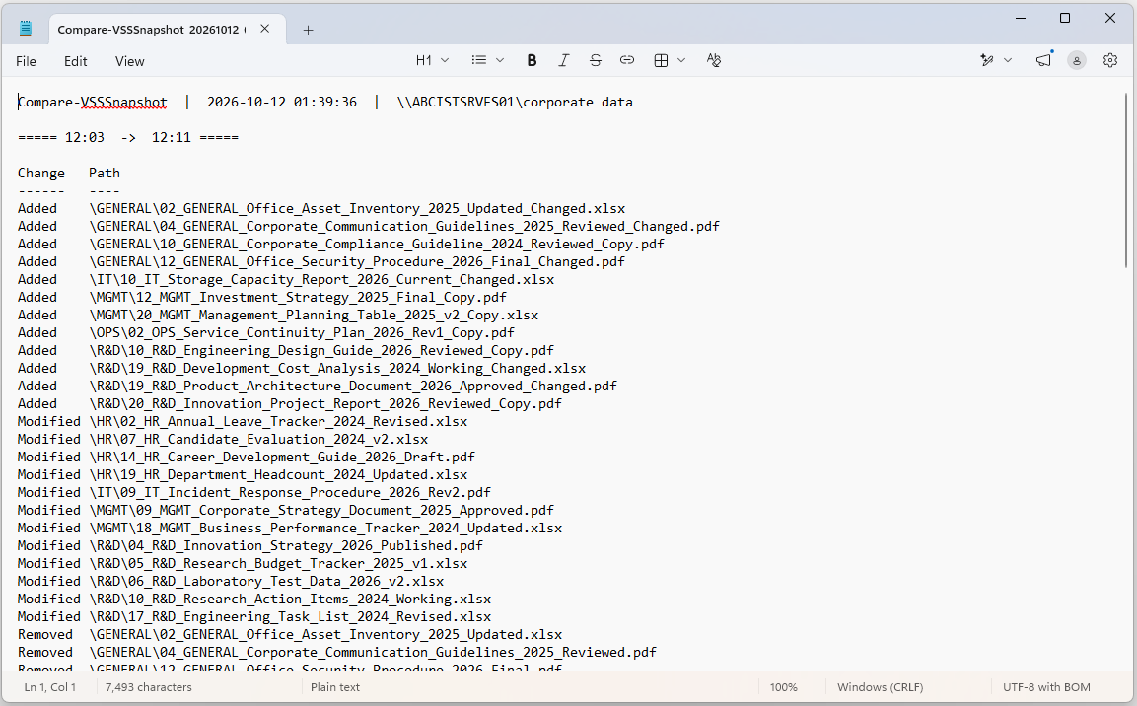Insert a link

click(627, 60)
